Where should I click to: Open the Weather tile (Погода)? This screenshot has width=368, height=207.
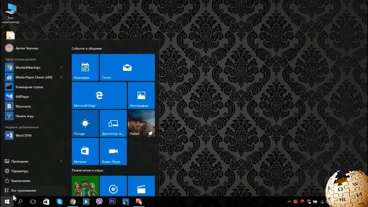tap(85, 124)
